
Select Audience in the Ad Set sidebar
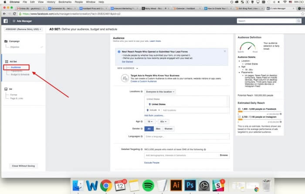[16, 67]
